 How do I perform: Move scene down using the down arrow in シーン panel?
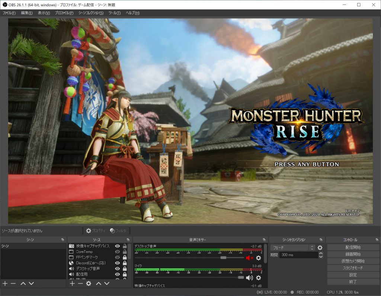(x=31, y=283)
